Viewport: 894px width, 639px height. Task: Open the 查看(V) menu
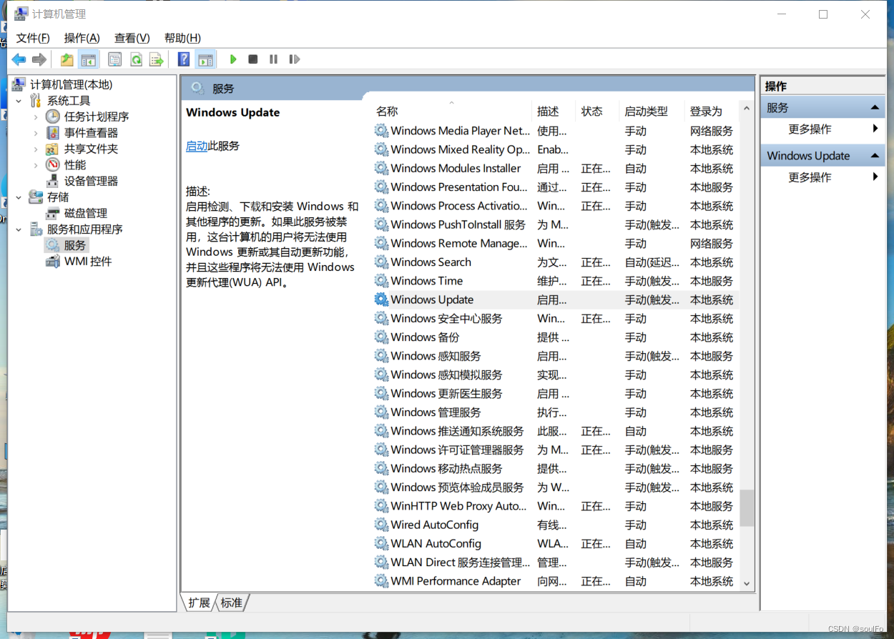pos(132,38)
